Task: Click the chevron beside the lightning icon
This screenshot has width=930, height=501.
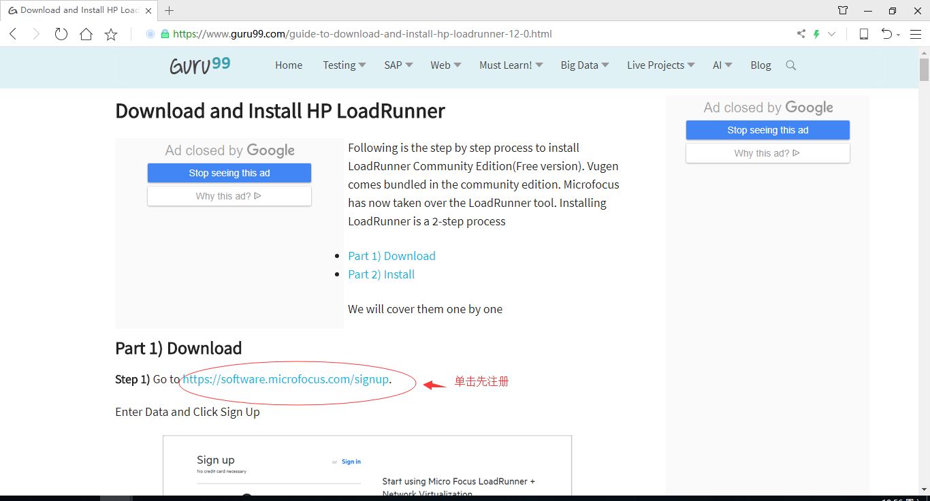Action: tap(831, 33)
